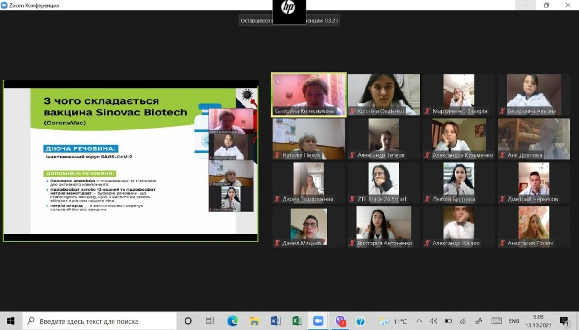The height and width of the screenshot is (330, 579).
Task: Open Microsoft Edge from the taskbar
Action: pos(233,321)
